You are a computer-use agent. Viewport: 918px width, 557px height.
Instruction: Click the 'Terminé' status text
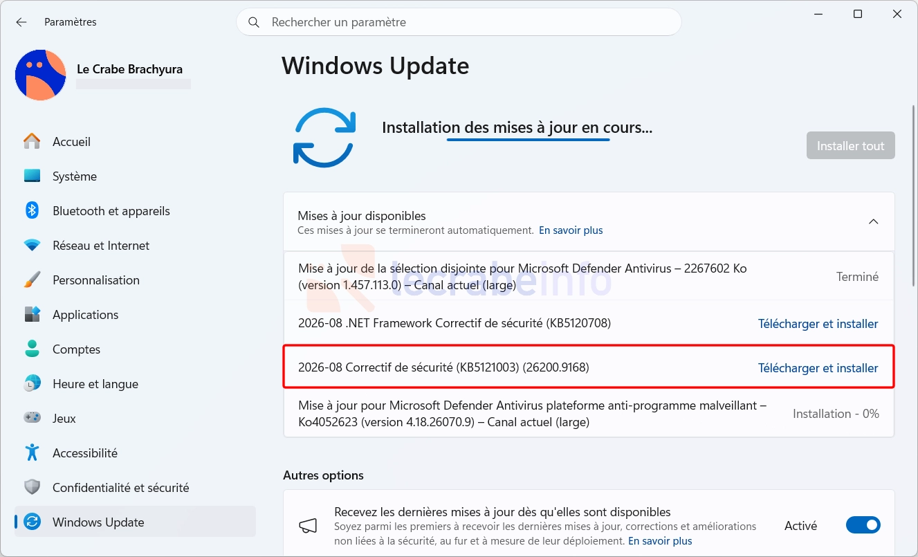point(857,277)
